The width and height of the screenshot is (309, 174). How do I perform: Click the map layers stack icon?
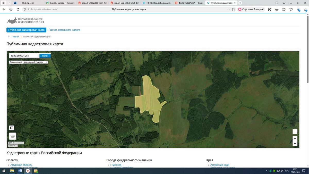point(13,136)
